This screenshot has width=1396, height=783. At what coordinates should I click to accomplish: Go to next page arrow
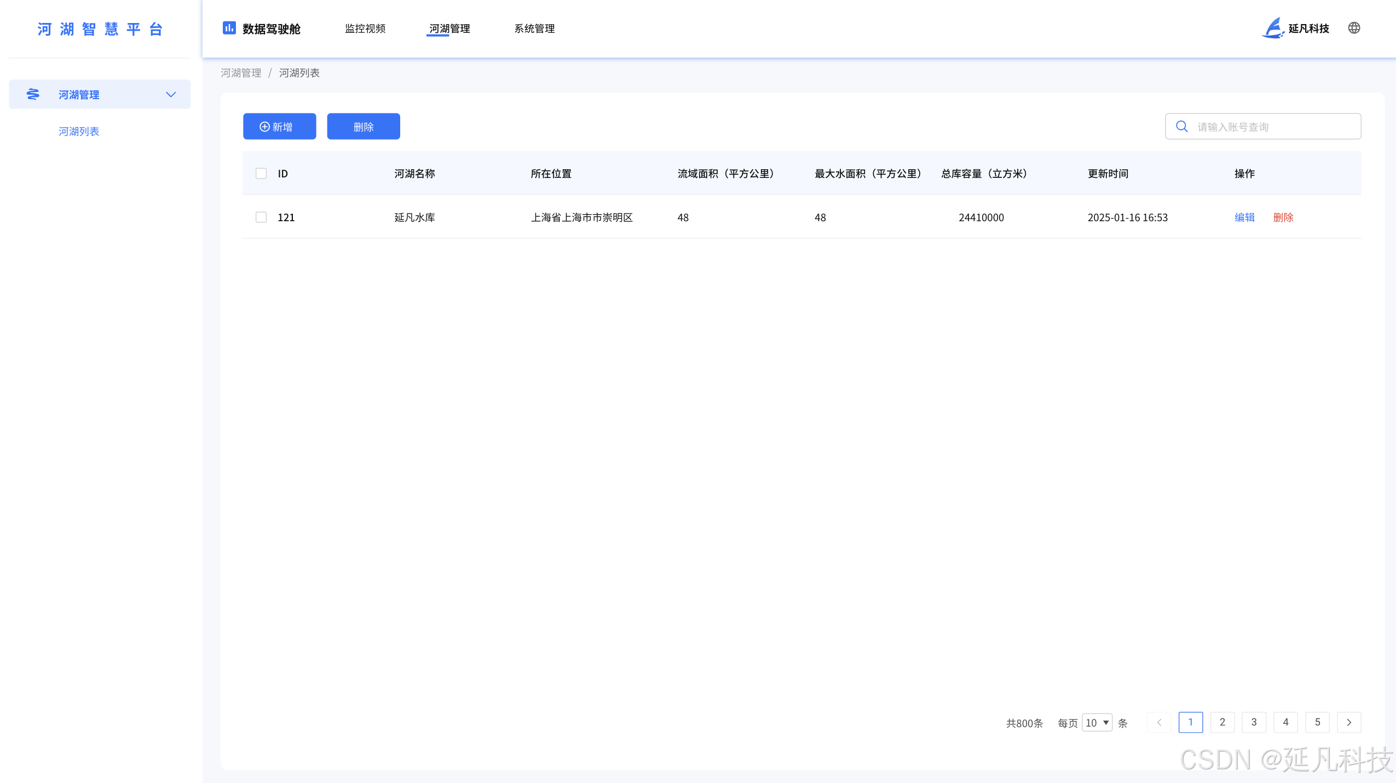point(1349,722)
